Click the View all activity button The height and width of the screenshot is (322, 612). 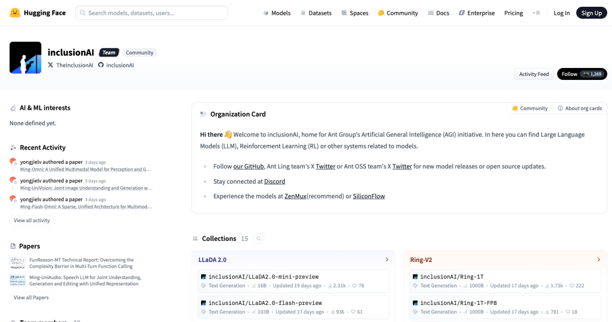click(x=32, y=221)
